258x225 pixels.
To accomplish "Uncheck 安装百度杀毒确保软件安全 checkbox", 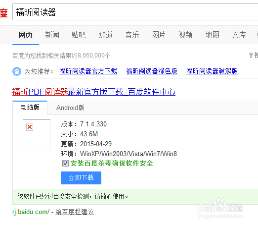I will (65, 164).
